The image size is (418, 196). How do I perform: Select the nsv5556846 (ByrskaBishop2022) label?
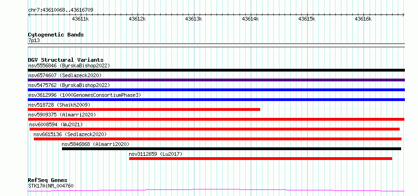click(69, 65)
